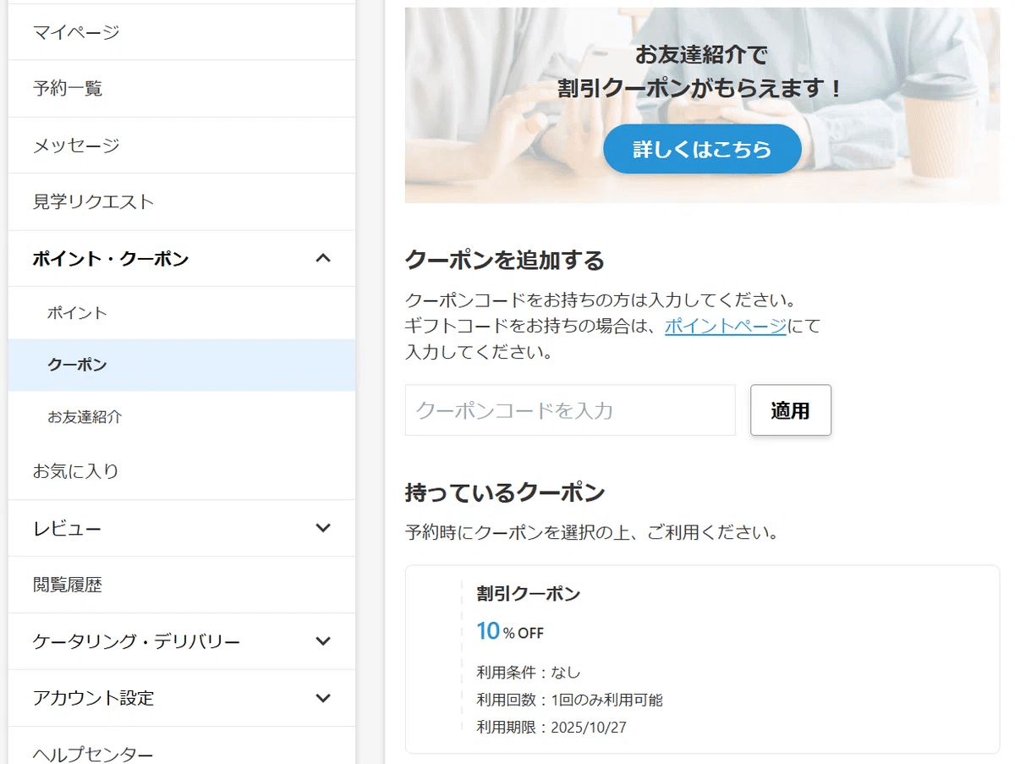Expand the レビュー menu chevron
The image size is (1015, 764).
322,528
